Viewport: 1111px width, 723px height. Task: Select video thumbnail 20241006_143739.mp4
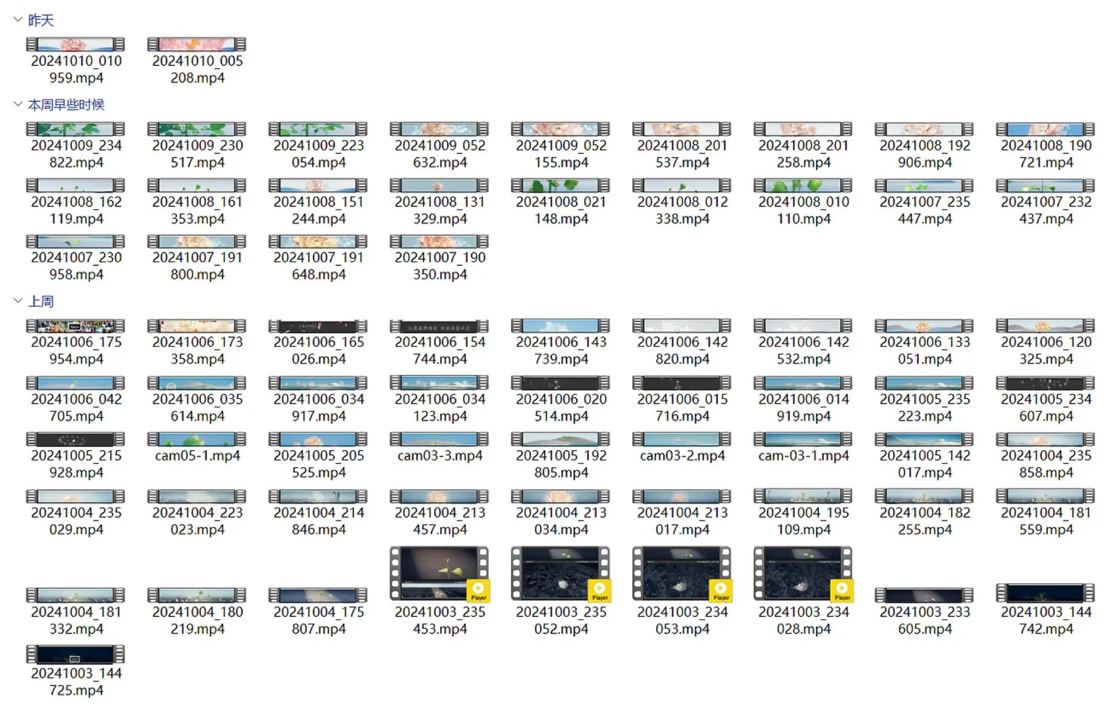pos(561,326)
